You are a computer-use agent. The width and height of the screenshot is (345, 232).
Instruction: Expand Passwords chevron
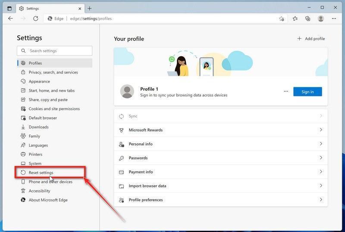321,158
